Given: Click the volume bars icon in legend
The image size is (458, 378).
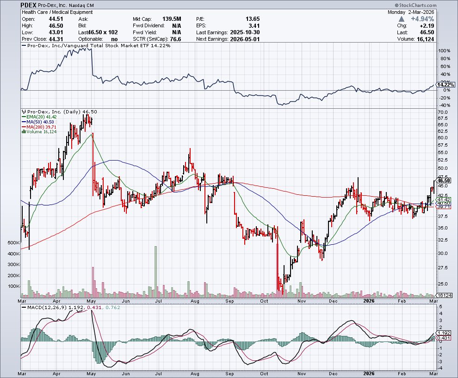Looking at the screenshot, I should pyautogui.click(x=24, y=132).
